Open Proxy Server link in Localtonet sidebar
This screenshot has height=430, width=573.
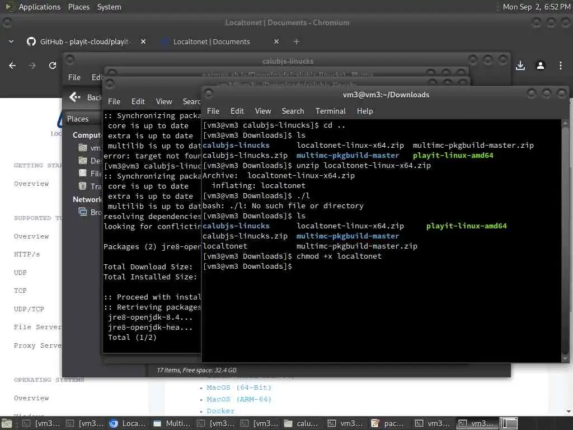coord(37,345)
